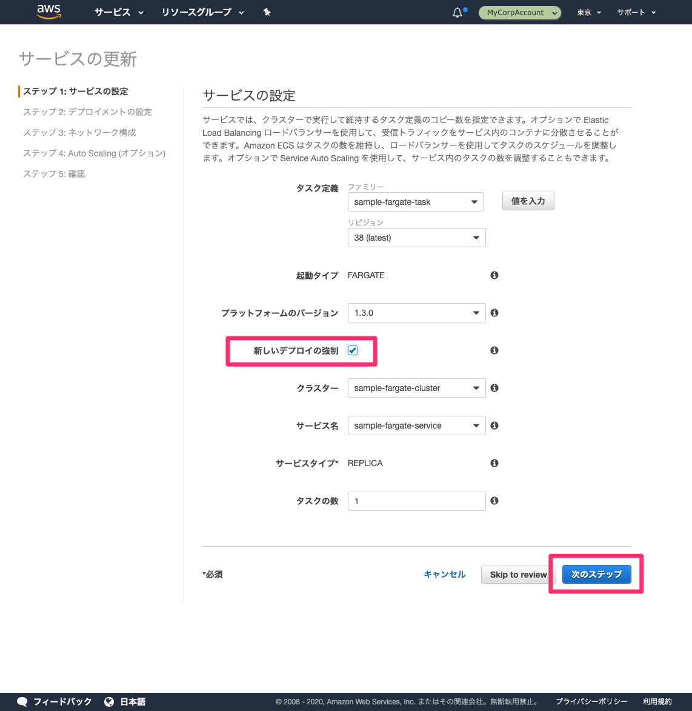Image resolution: width=692 pixels, height=711 pixels.
Task: Open the info icon for サービスタイプ
Action: coord(494,463)
